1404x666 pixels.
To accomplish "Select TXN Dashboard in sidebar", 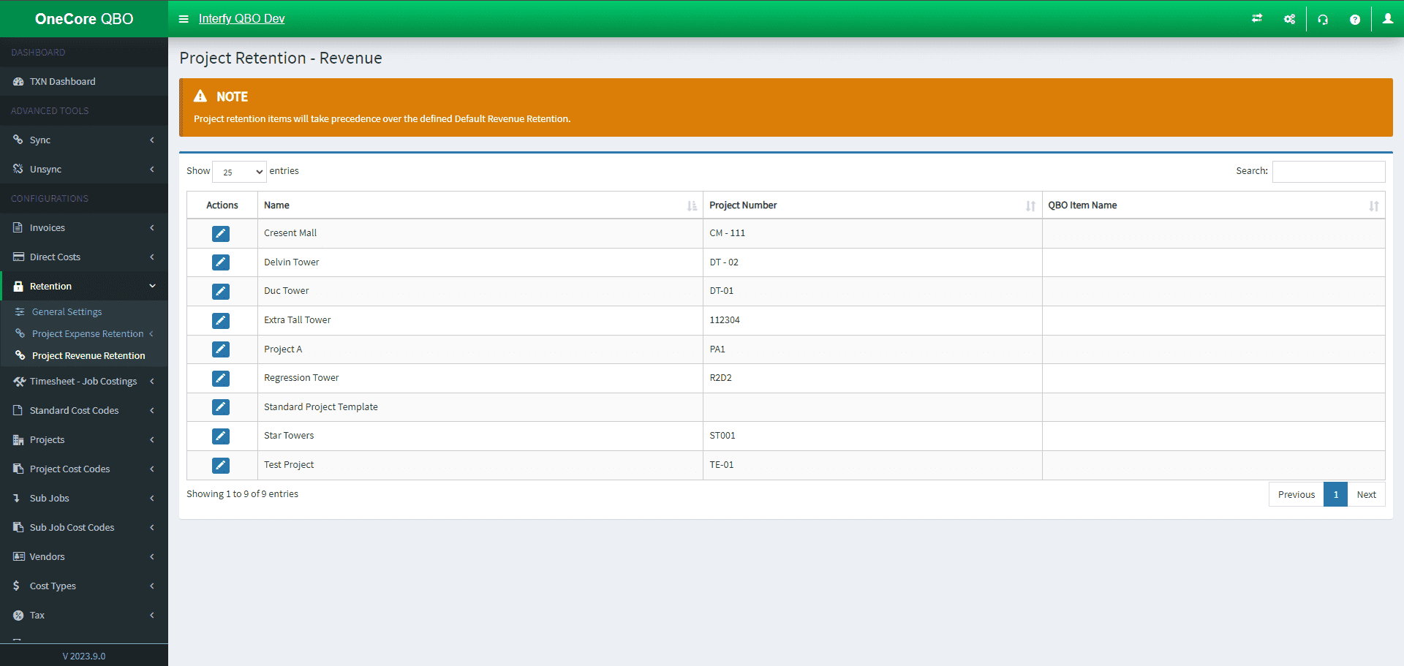I will (62, 82).
